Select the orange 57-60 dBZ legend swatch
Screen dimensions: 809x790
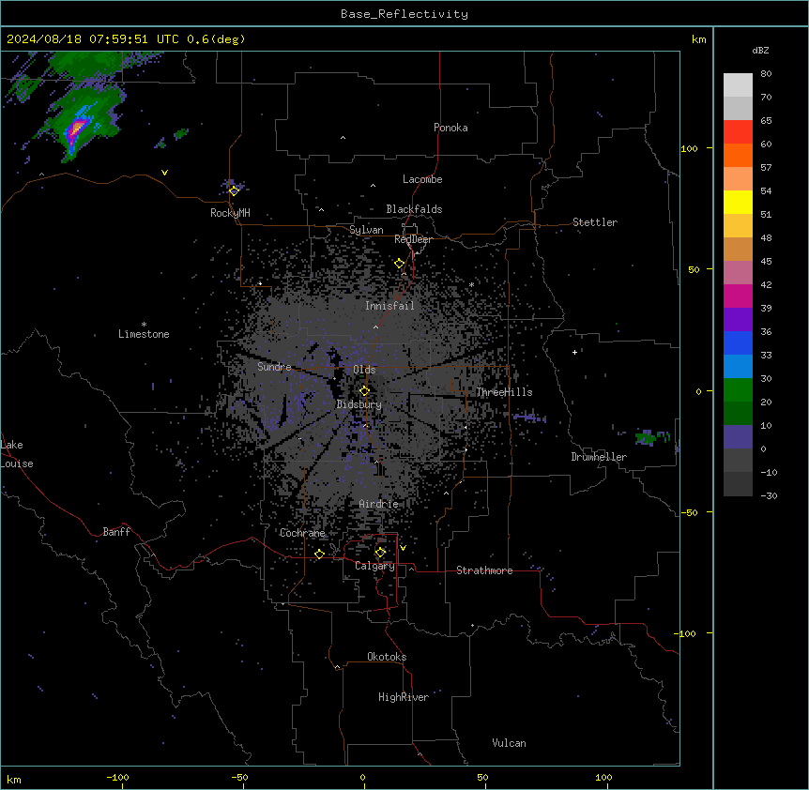pos(738,155)
